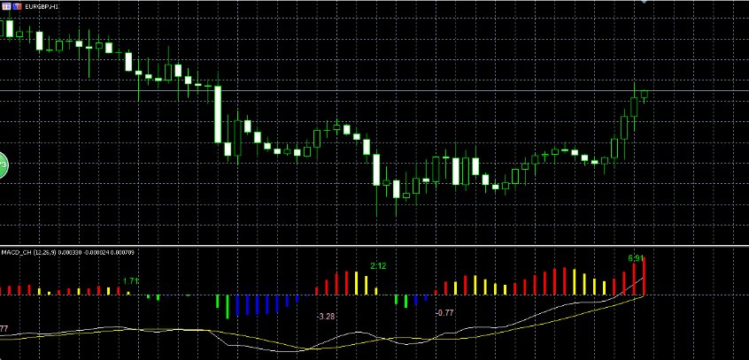Viewport: 749px width, 360px height.
Task: Click the green circle badge at left edge
Action: pyautogui.click(x=3, y=164)
